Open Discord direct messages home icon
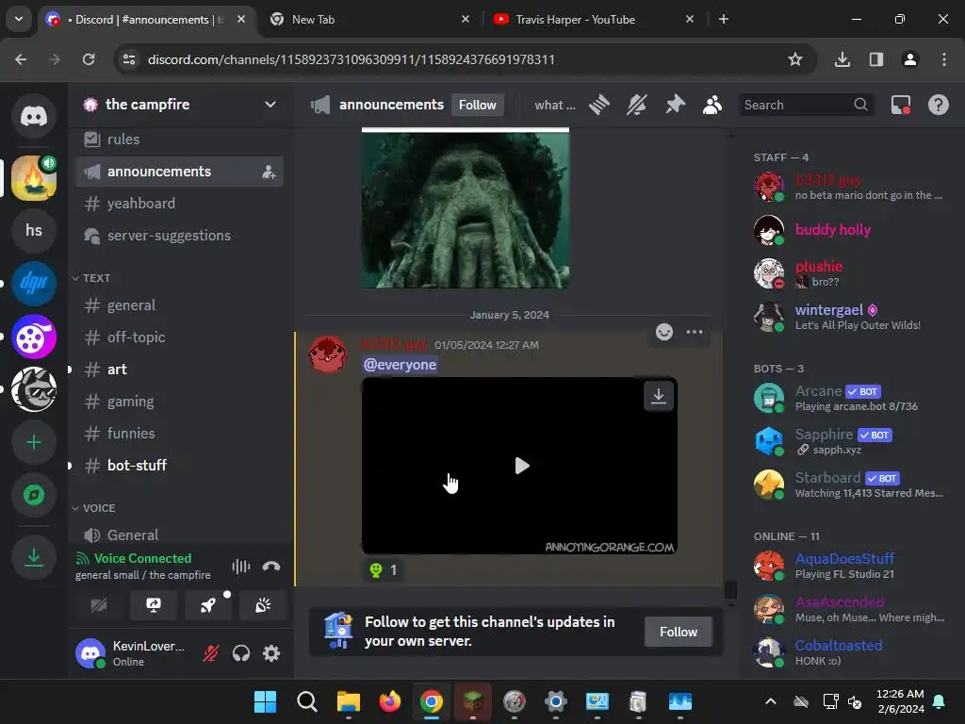Screen dimensions: 965x724 click(34, 116)
